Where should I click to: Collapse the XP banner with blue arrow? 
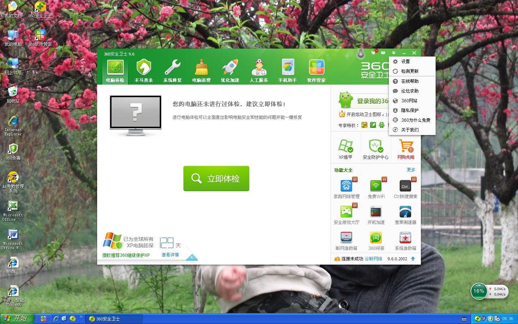[x=192, y=257]
